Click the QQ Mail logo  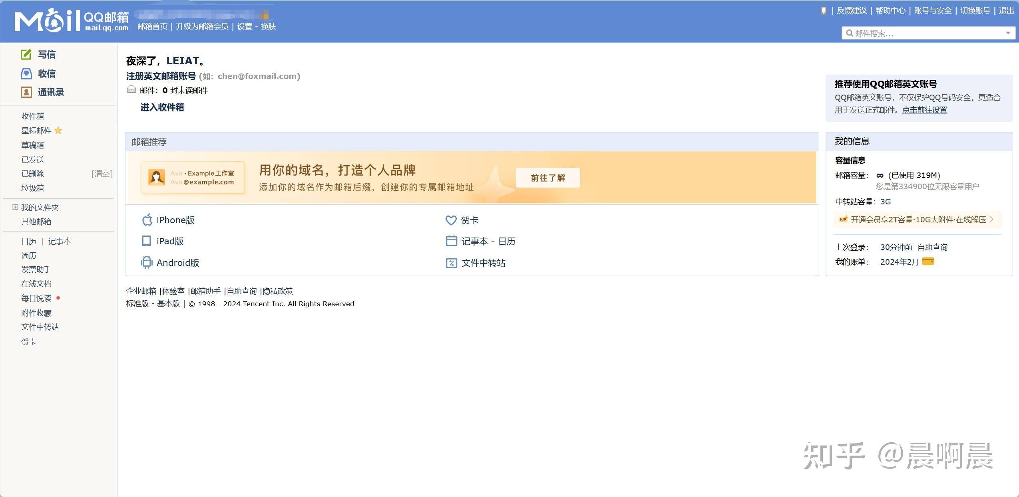point(72,21)
